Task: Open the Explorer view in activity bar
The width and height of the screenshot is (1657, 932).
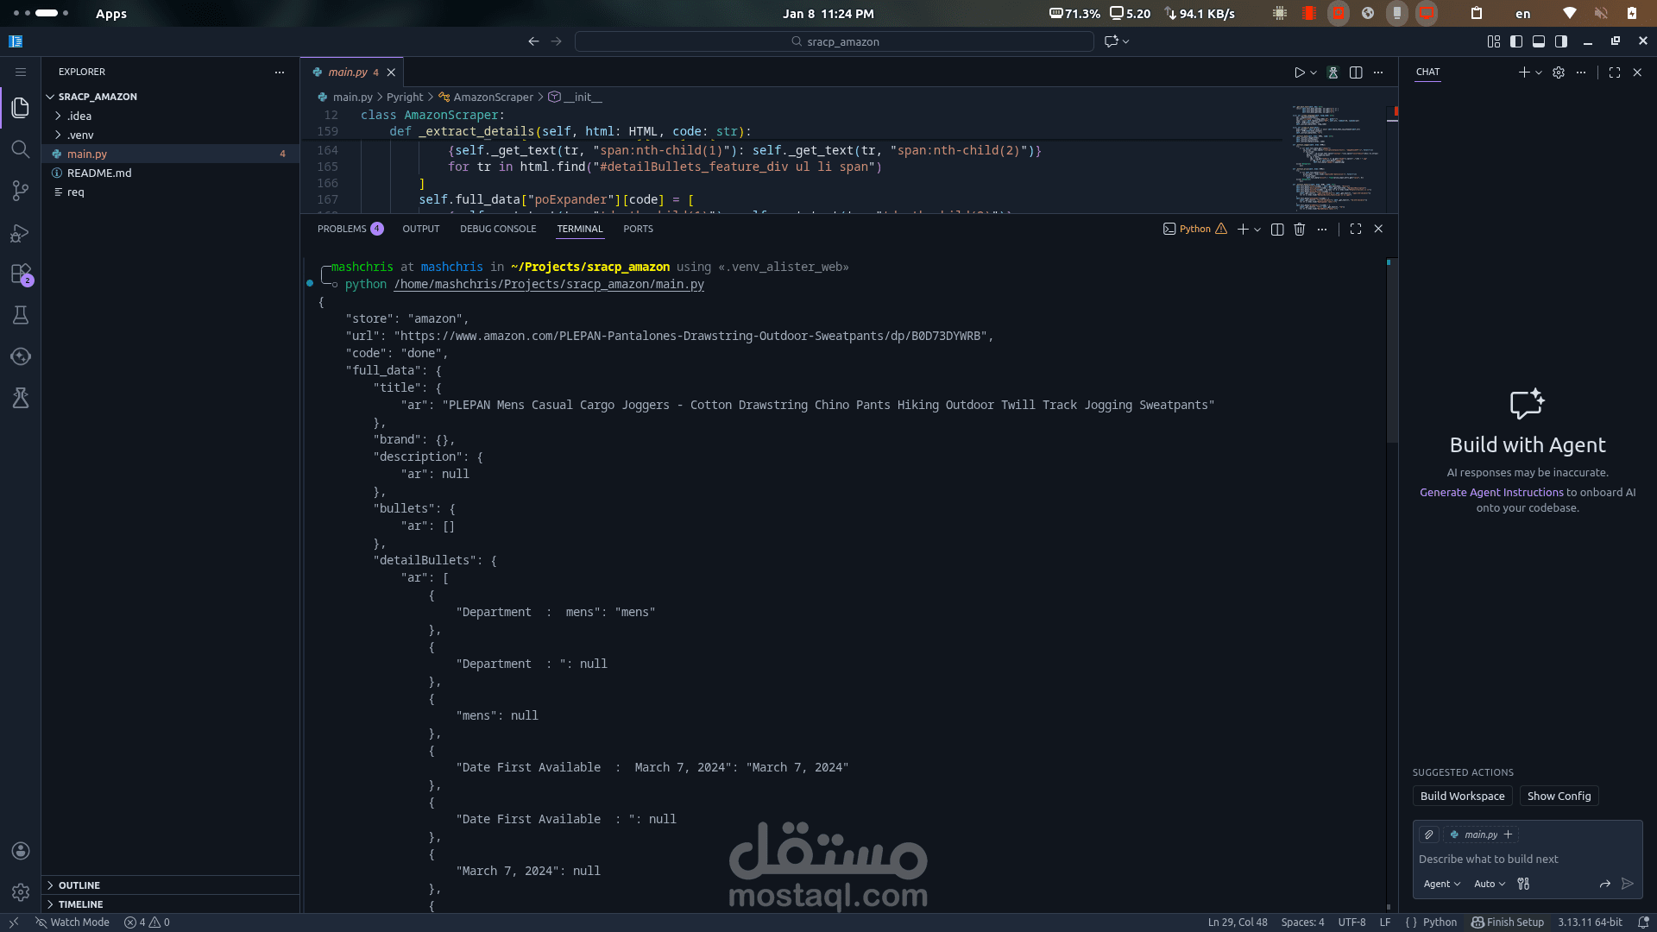Action: (21, 108)
